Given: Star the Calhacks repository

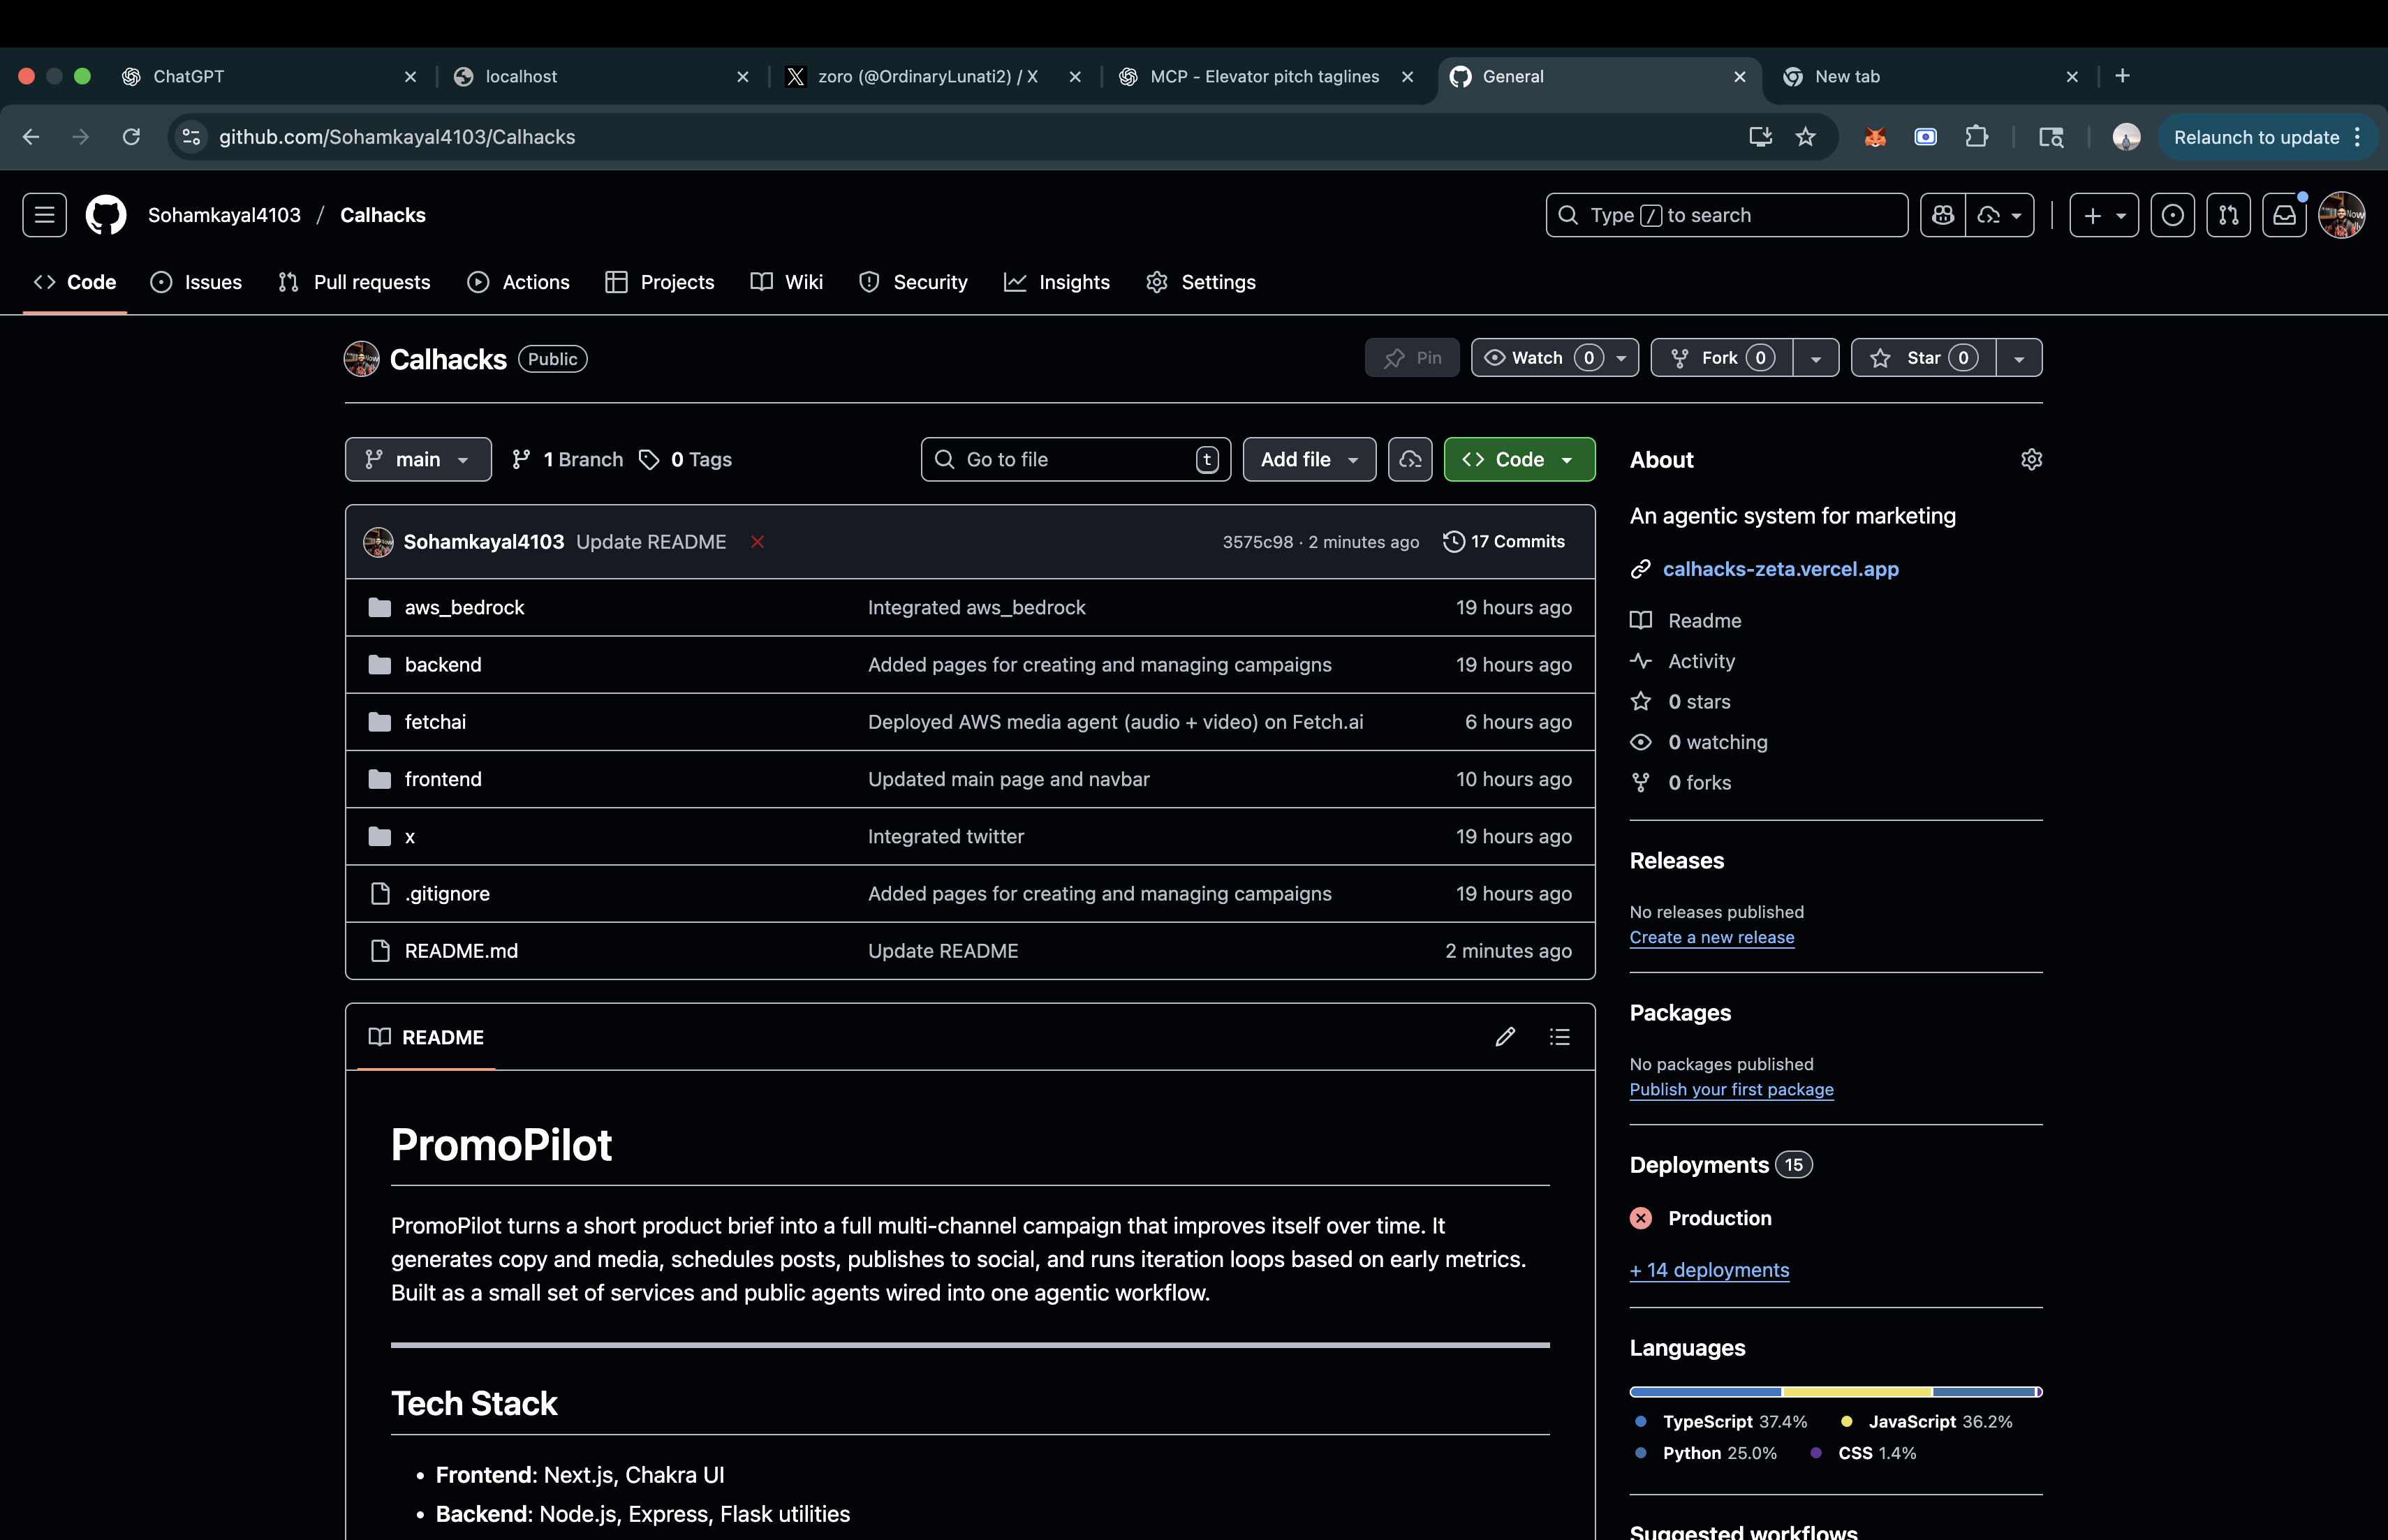Looking at the screenshot, I should (1922, 358).
